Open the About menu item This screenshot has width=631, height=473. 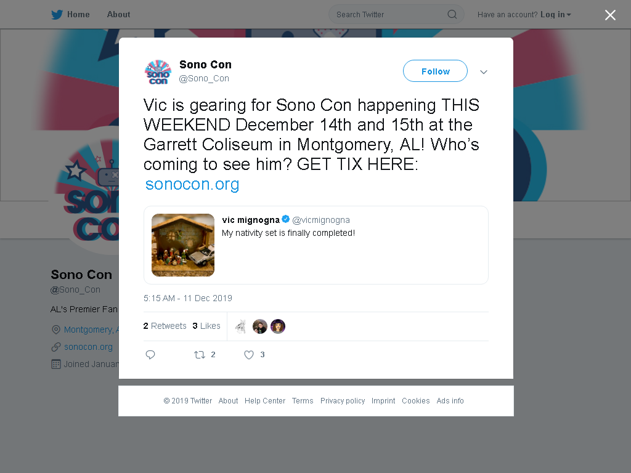point(119,15)
